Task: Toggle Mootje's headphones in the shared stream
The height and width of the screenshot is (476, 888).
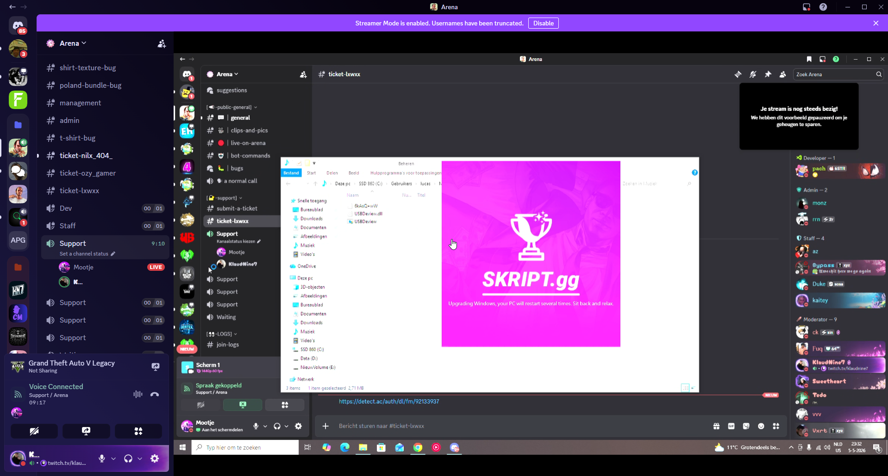Action: 277,426
